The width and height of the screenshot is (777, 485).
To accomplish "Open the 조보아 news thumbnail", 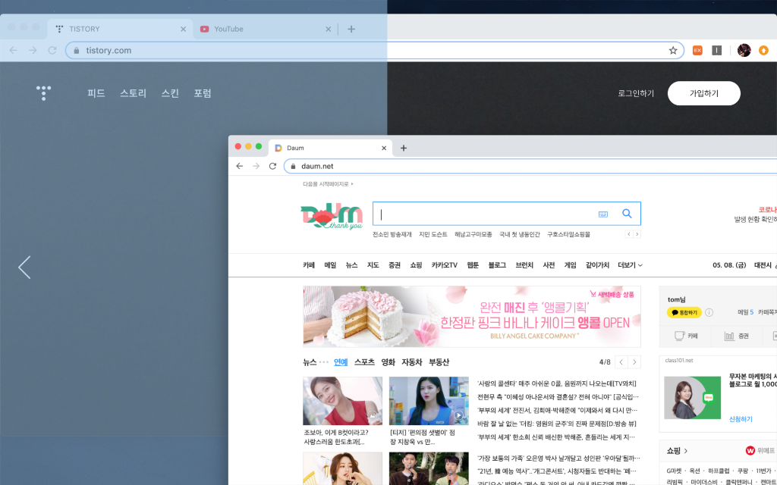I will [x=342, y=401].
